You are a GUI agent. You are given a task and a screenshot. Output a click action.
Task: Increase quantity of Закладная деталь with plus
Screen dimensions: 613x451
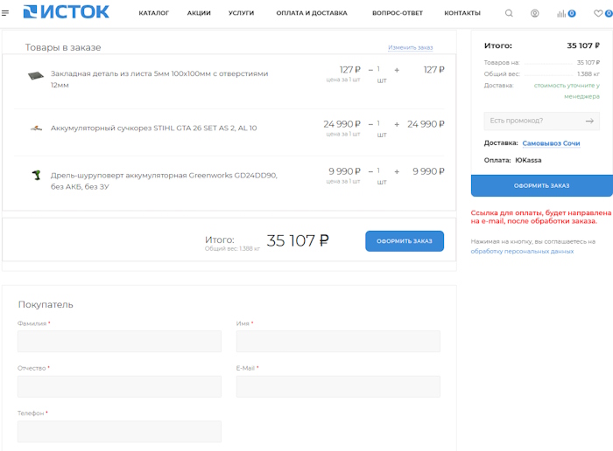click(397, 69)
